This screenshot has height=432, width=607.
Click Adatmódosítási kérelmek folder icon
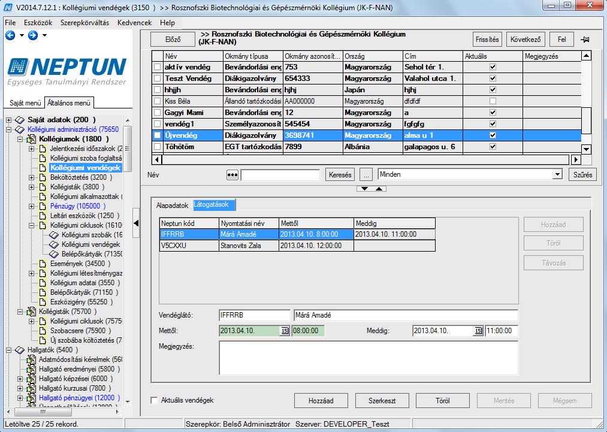(31, 360)
